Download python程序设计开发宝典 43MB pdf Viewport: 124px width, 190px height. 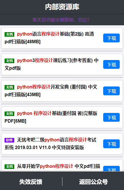tap(111, 91)
